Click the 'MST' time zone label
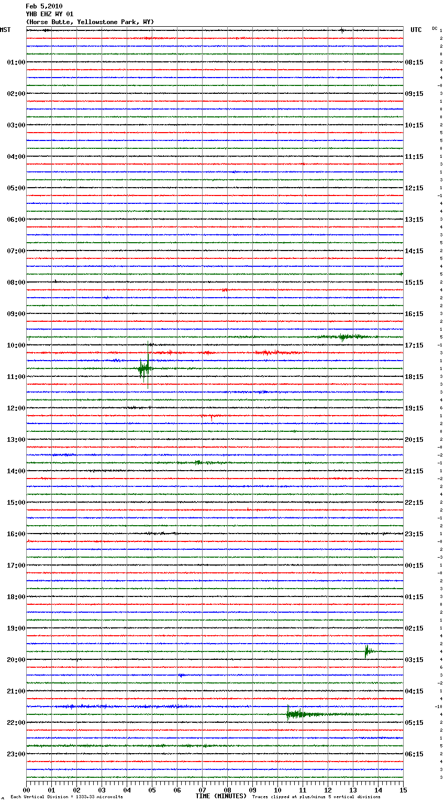 coord(5,30)
